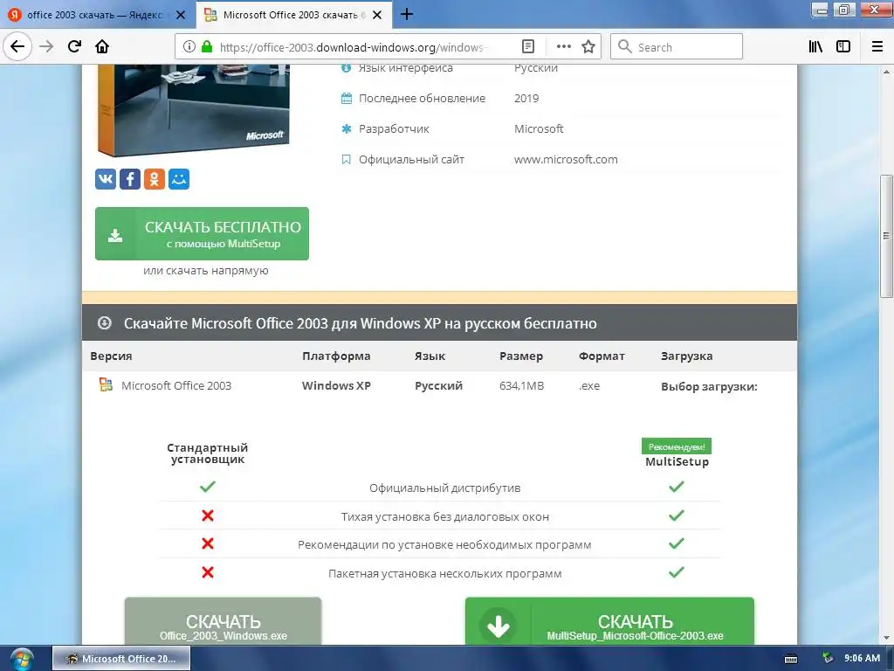The width and height of the screenshot is (894, 671).
Task: Open the Windows Start button
Action: coord(22,659)
